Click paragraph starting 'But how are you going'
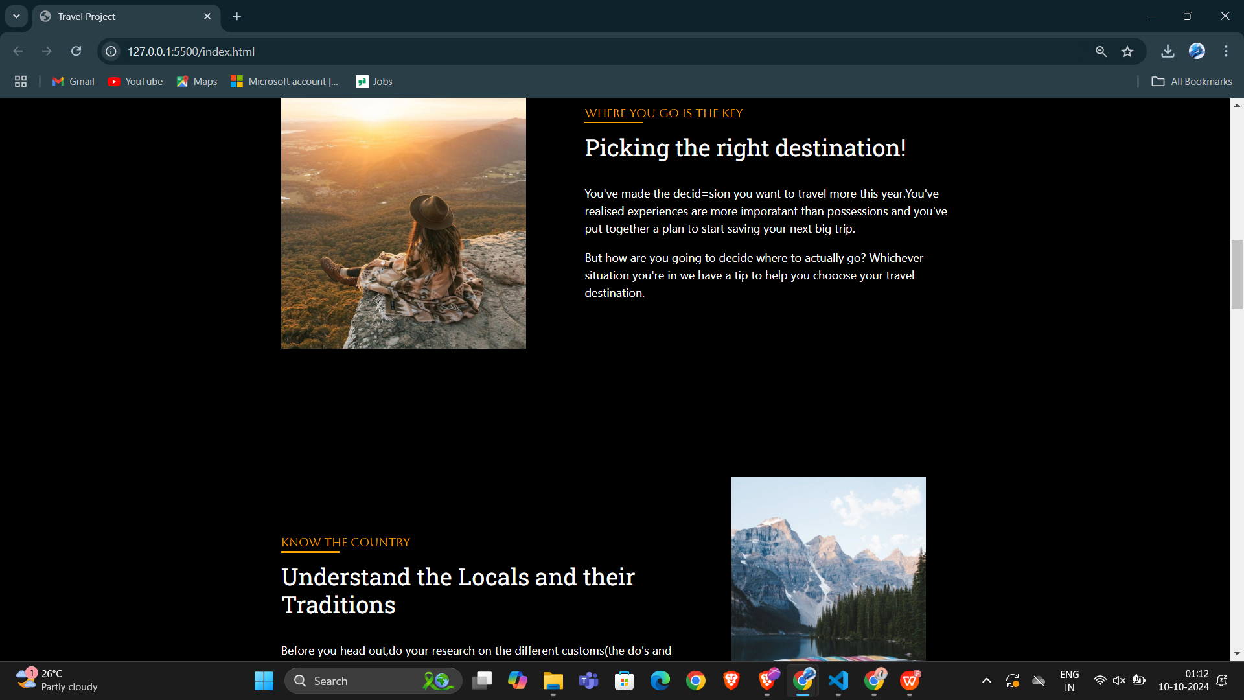1244x700 pixels. pyautogui.click(x=754, y=275)
